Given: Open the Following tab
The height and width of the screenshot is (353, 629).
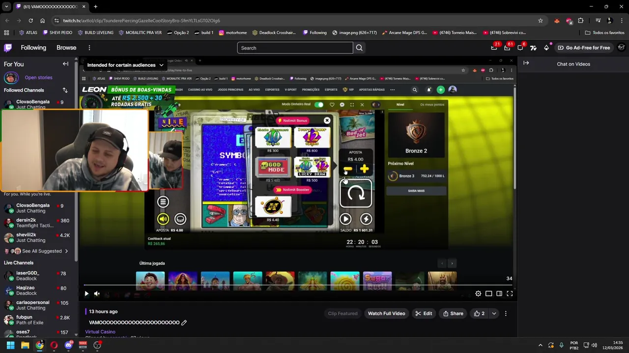Looking at the screenshot, I should (33, 48).
